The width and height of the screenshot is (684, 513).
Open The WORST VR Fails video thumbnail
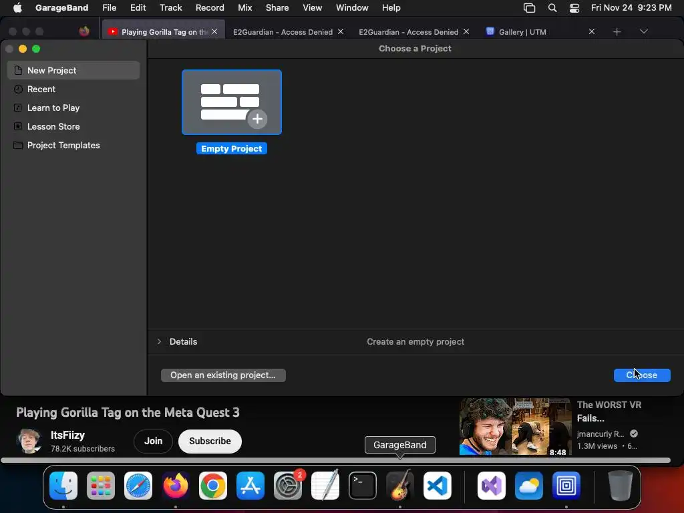click(515, 427)
